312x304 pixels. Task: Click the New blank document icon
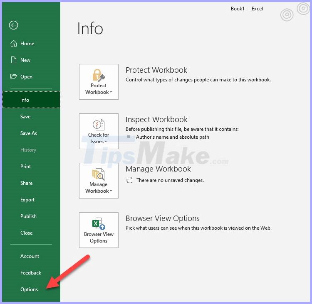pyautogui.click(x=13, y=60)
